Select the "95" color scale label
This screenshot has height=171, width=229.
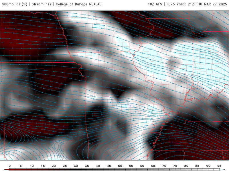(x=219, y=166)
